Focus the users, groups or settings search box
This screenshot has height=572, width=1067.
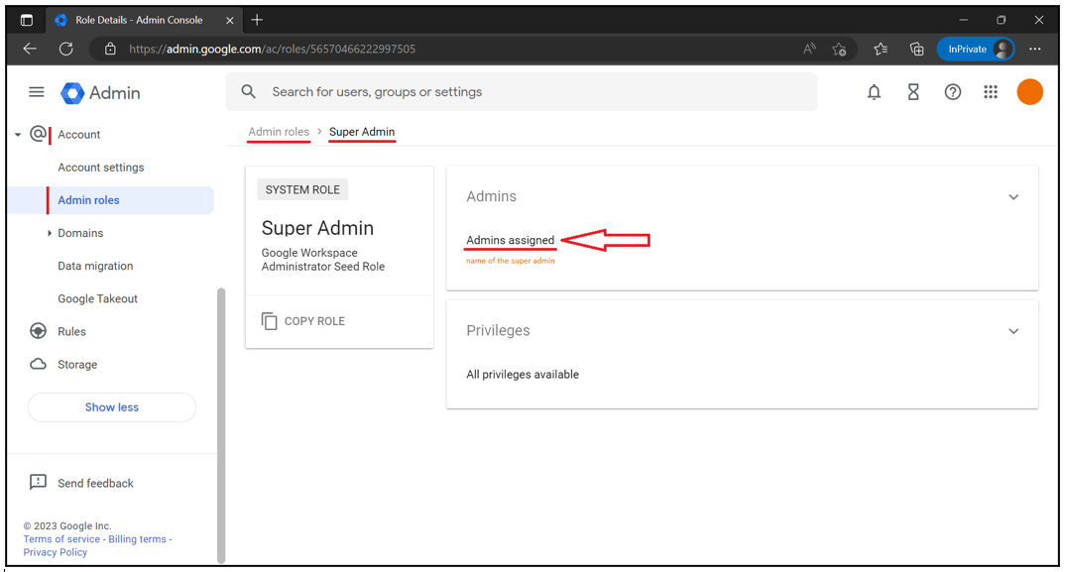(x=522, y=92)
